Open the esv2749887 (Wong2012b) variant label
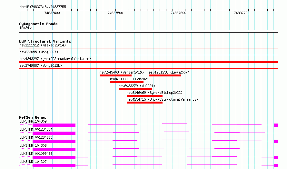Viewport: 287px width, 169px height. [41, 65]
